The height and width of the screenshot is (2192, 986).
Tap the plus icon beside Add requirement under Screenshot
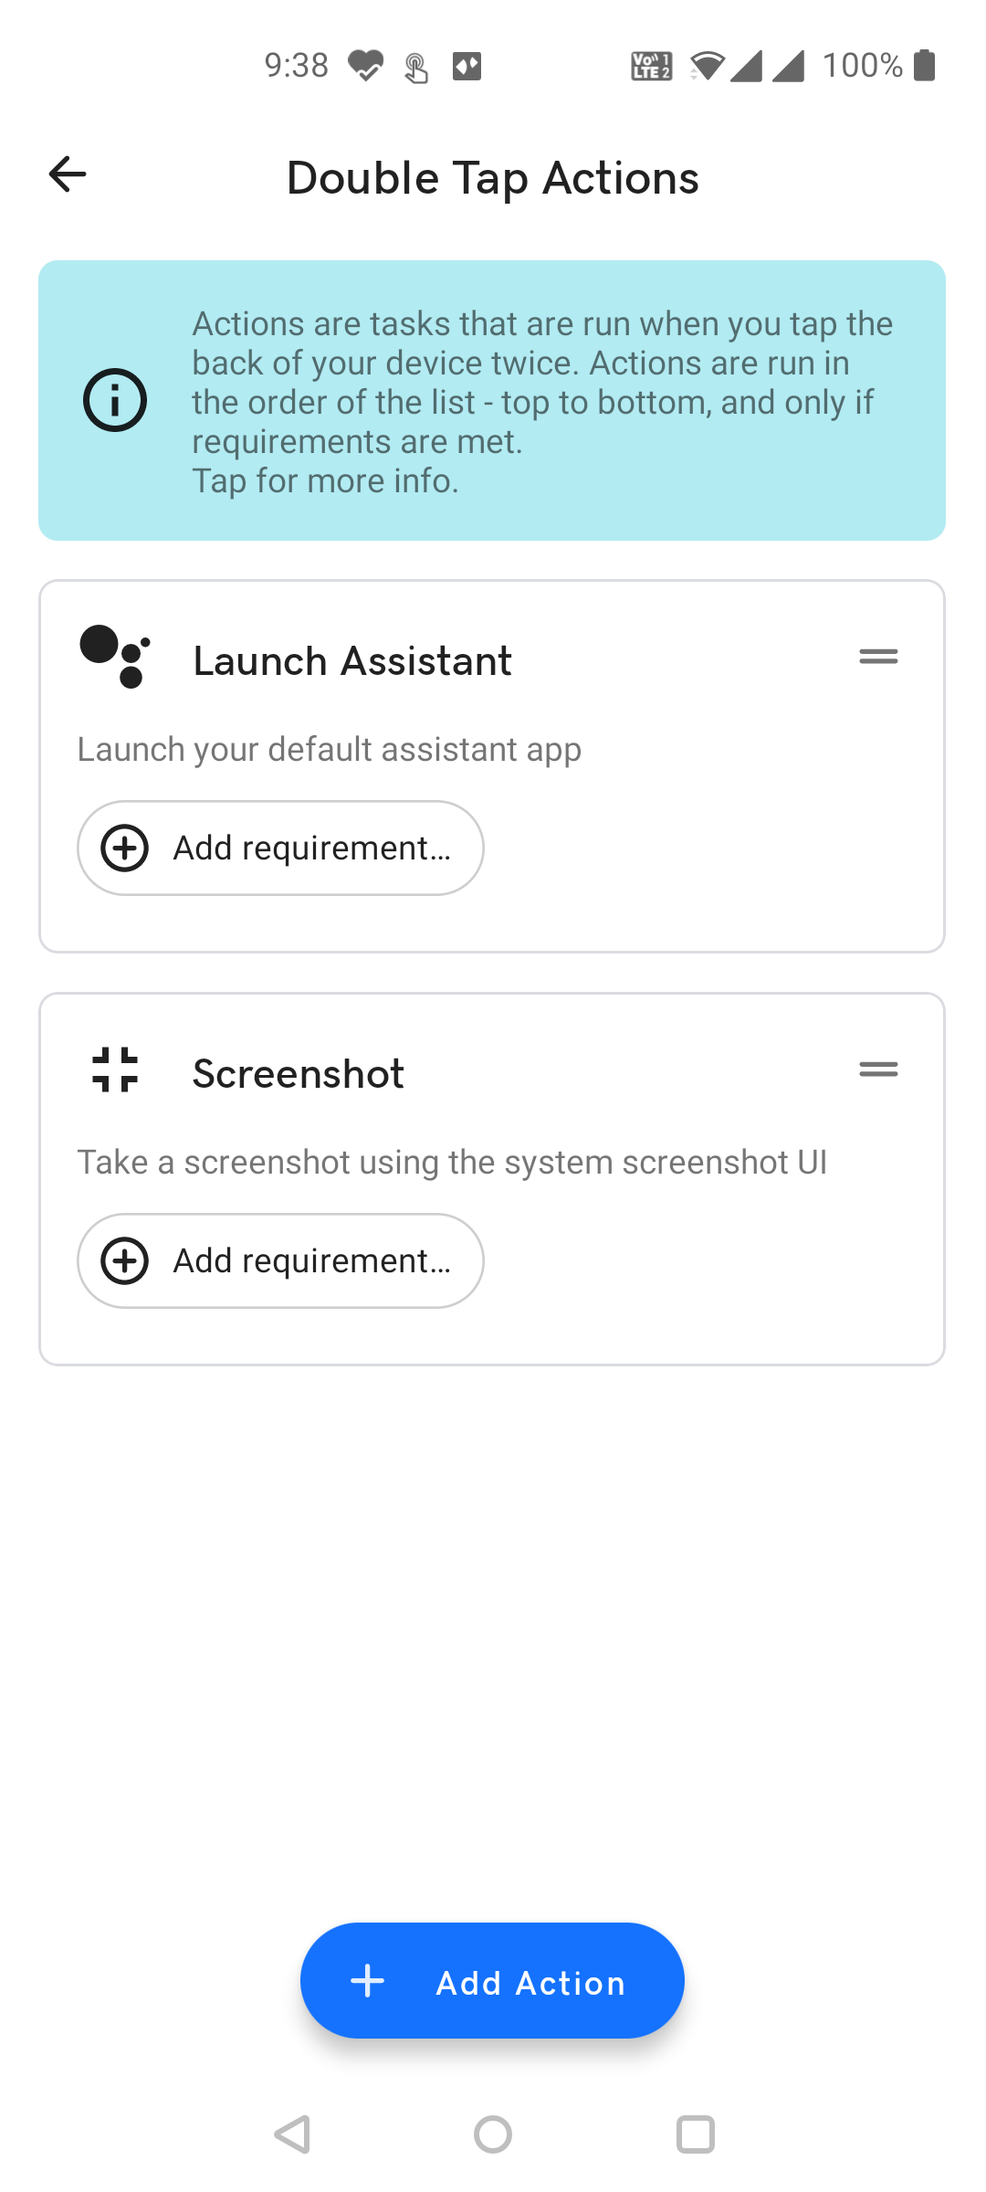tap(124, 1260)
